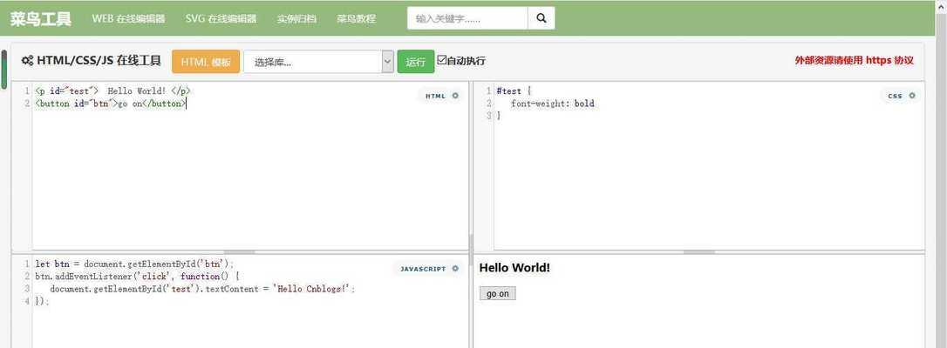Click the go on button in preview
This screenshot has height=348, width=947.
pyautogui.click(x=498, y=294)
